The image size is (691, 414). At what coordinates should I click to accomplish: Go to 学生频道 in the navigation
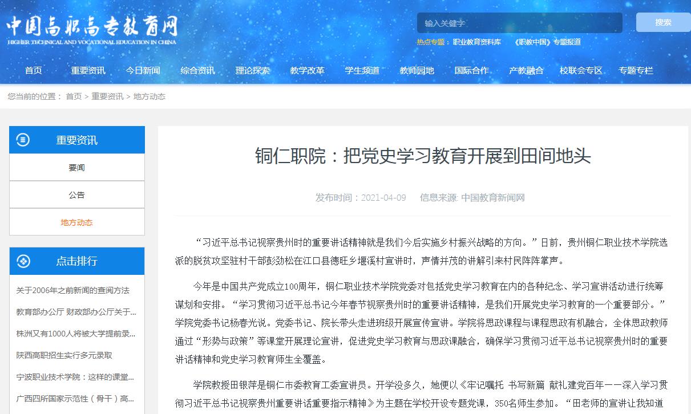click(x=362, y=71)
